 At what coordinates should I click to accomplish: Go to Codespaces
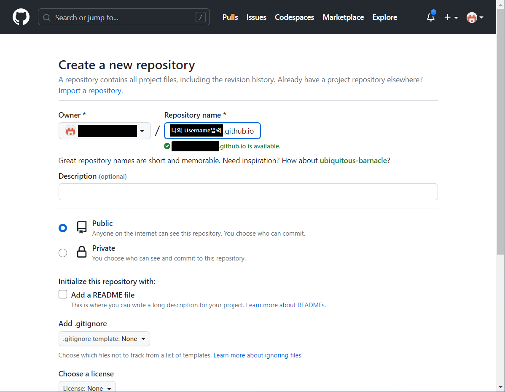point(294,17)
